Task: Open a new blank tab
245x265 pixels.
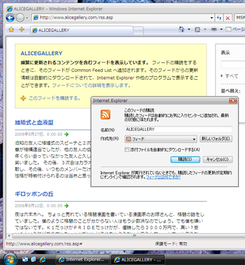Action: 138,31
